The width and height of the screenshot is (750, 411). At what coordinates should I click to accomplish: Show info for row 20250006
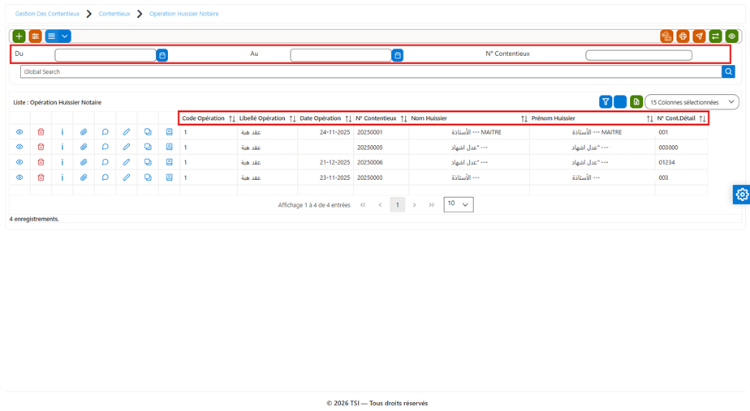pyautogui.click(x=62, y=162)
